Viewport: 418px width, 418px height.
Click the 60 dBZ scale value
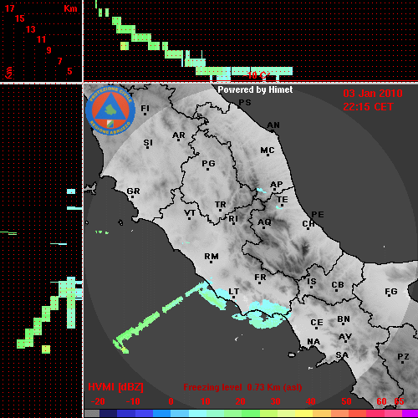point(381,401)
